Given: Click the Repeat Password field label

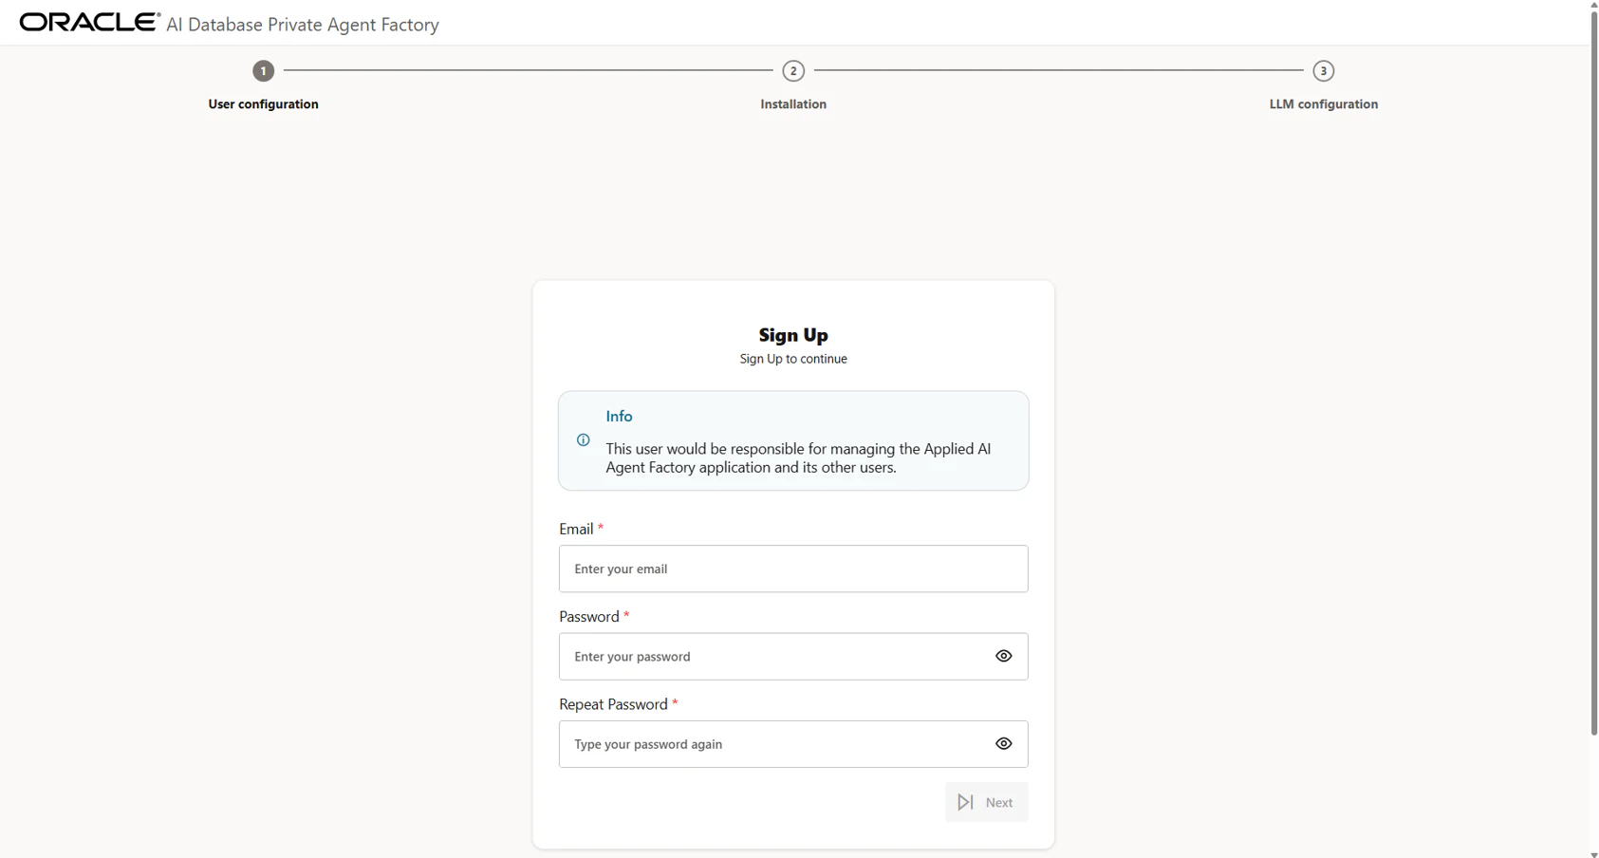Looking at the screenshot, I should [613, 704].
